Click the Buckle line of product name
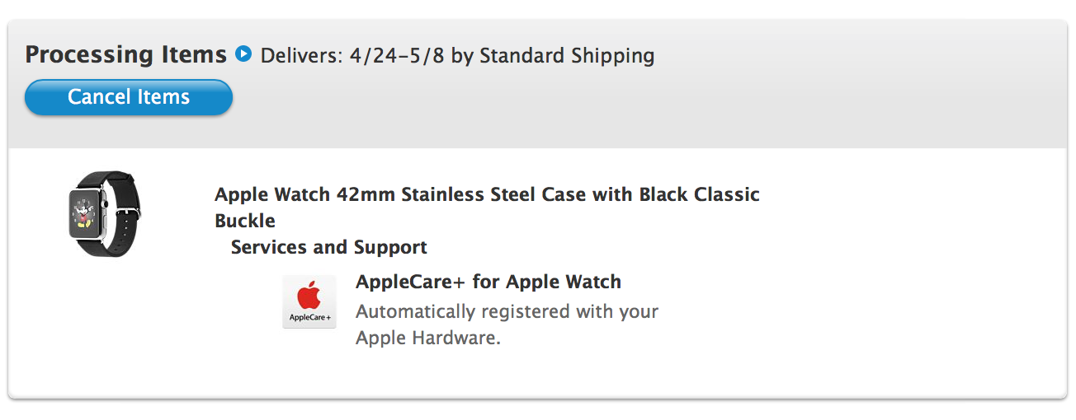This screenshot has height=420, width=1076. (x=245, y=221)
